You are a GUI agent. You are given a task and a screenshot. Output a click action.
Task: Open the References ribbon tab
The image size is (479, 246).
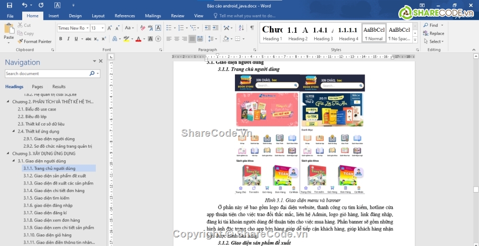pos(125,16)
